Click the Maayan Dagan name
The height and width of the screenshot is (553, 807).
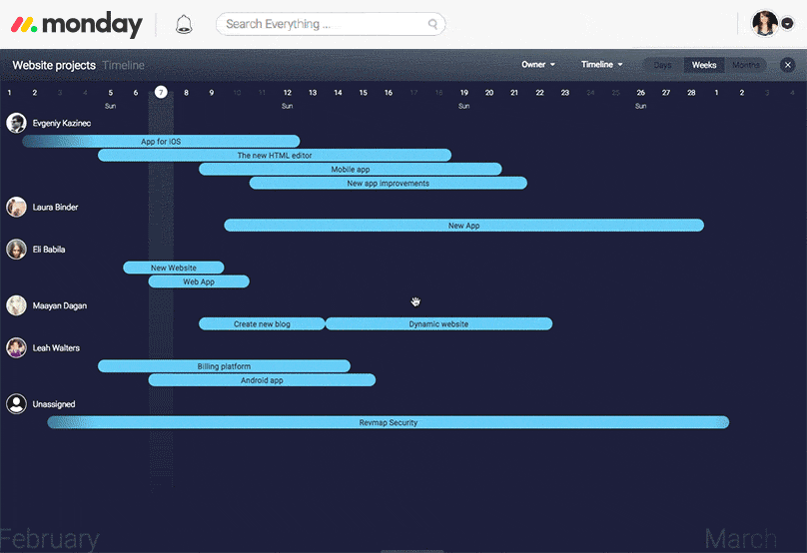(x=60, y=305)
